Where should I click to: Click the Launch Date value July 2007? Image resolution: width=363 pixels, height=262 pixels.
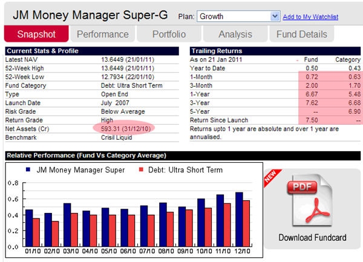(115, 103)
